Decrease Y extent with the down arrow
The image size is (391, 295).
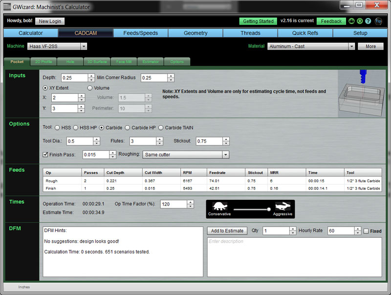[x=81, y=110]
